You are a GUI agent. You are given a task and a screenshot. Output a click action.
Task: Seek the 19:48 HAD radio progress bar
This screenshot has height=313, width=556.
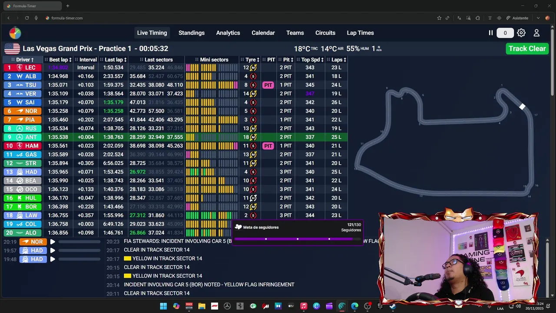click(x=79, y=259)
